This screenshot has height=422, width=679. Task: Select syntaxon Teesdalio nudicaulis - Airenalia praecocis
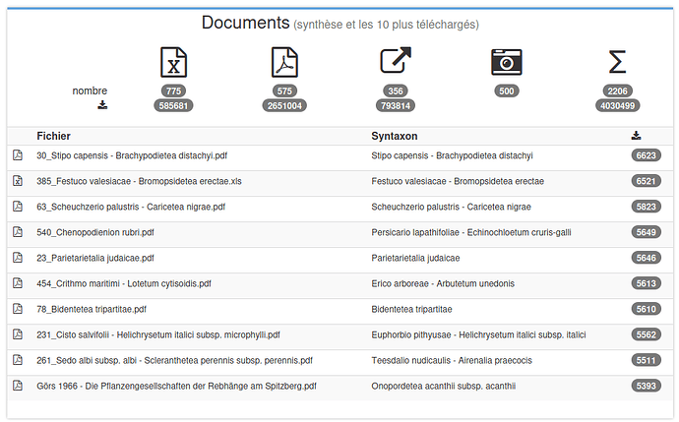(452, 360)
